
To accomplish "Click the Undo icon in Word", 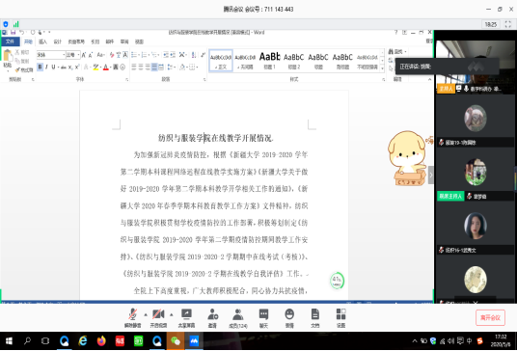I will coord(22,32).
